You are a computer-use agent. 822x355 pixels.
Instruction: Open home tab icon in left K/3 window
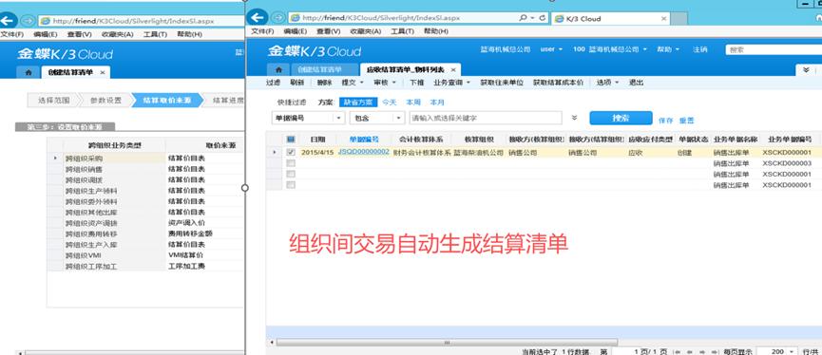click(29, 73)
